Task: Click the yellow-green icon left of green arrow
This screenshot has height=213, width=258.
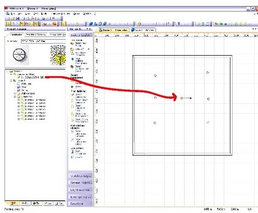Action: coord(217,24)
